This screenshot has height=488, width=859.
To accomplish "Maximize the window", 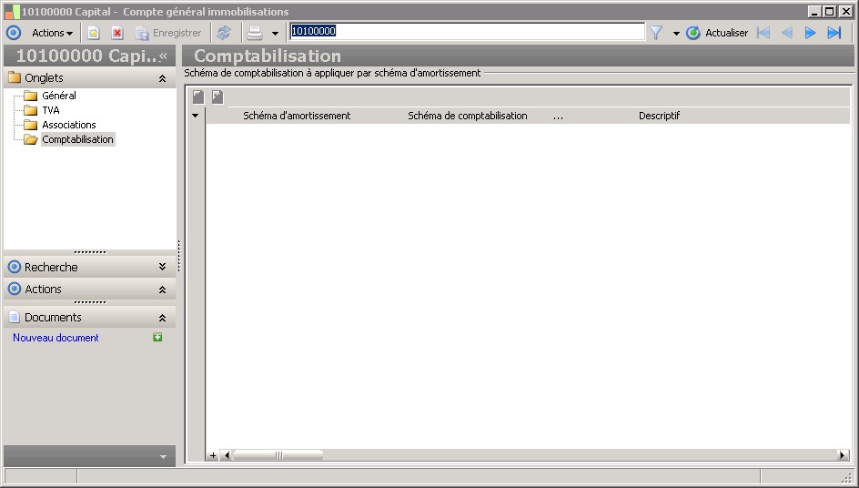I will pos(830,12).
